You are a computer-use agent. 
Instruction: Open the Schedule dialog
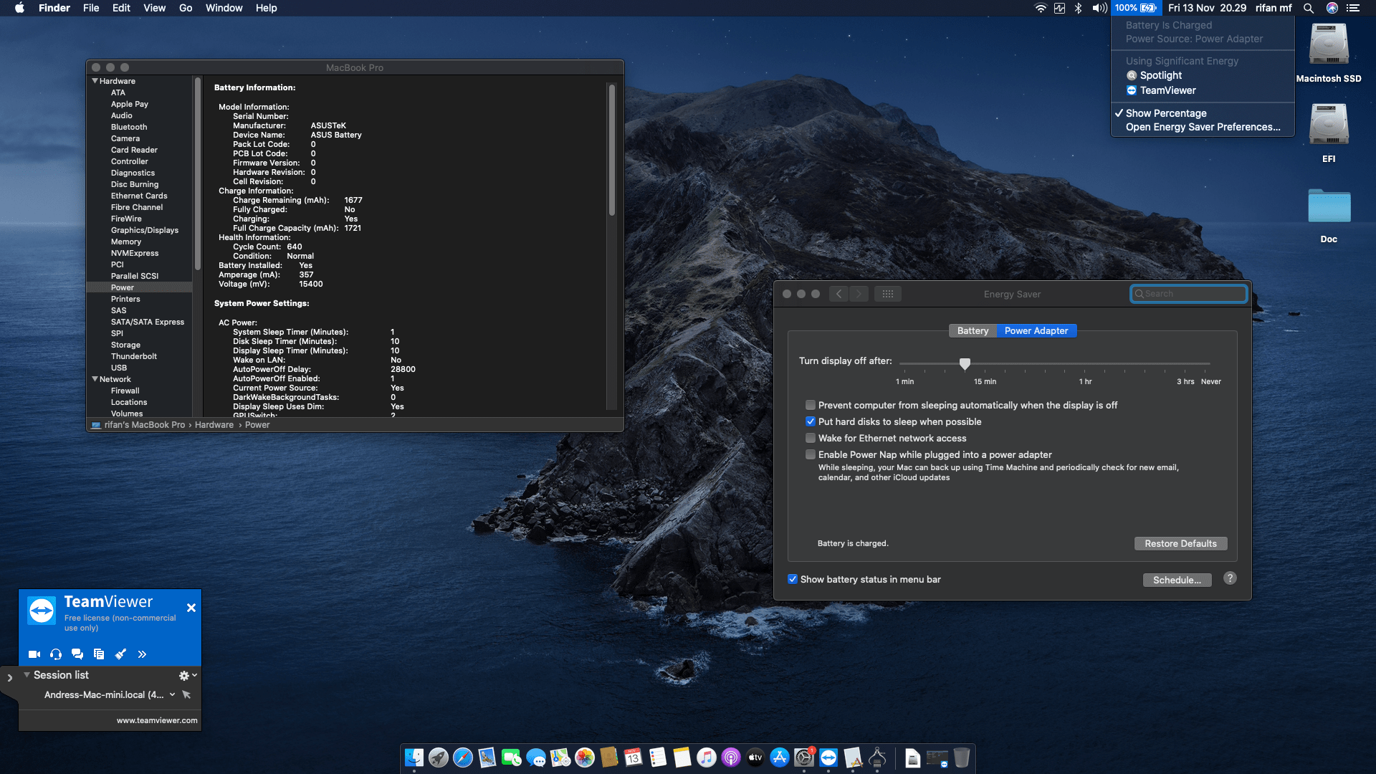(x=1177, y=579)
